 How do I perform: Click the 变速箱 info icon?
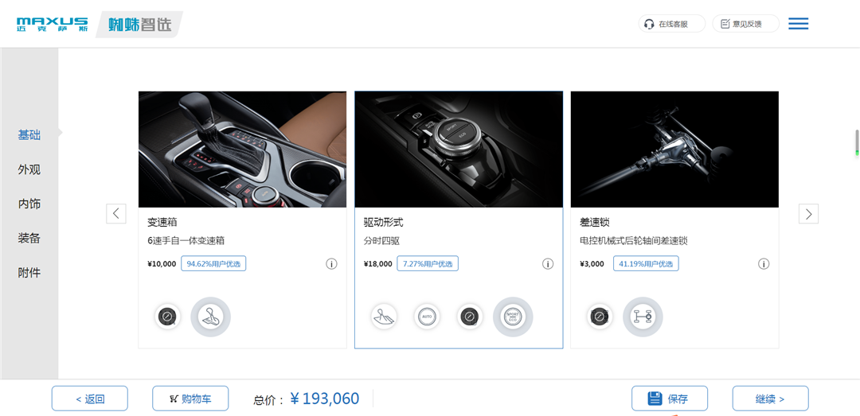[331, 264]
